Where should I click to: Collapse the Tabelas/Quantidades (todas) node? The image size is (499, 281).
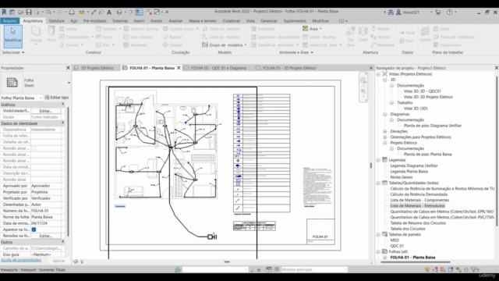[378, 183]
